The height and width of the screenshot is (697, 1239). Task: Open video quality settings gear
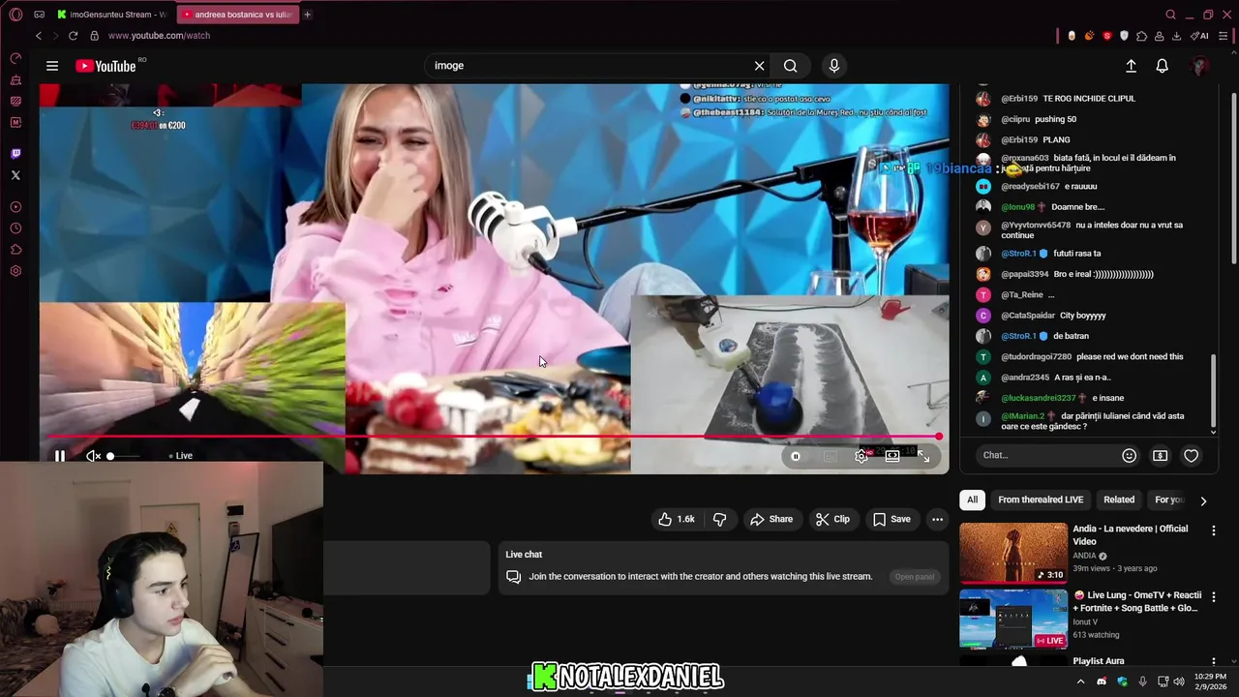861,456
